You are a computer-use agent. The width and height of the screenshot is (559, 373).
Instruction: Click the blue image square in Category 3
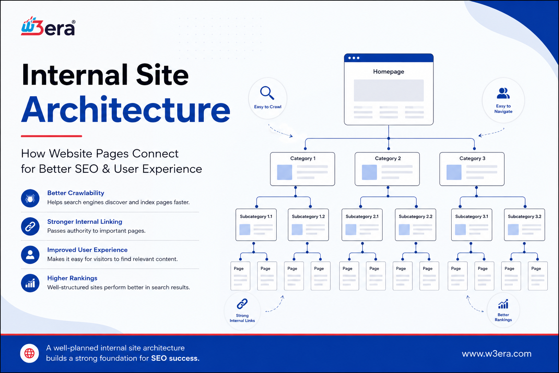454,172
